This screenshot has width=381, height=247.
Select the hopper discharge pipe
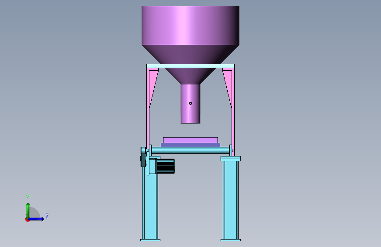pyautogui.click(x=190, y=104)
